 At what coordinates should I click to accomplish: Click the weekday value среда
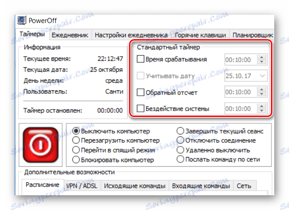114,81
